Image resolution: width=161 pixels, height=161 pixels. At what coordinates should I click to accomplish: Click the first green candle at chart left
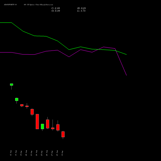pyautogui.click(x=12, y=85)
